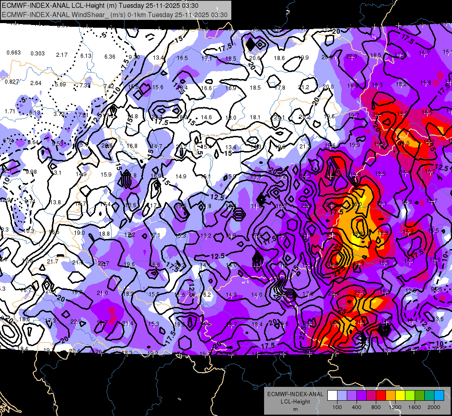The height and width of the screenshot is (416, 452).
Task: Click the LCL-Height (m) title line
Action: [x=100, y=6]
